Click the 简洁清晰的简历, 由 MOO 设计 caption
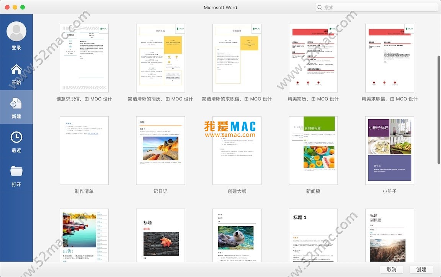Screen dimensions: 441x277 click(161, 99)
